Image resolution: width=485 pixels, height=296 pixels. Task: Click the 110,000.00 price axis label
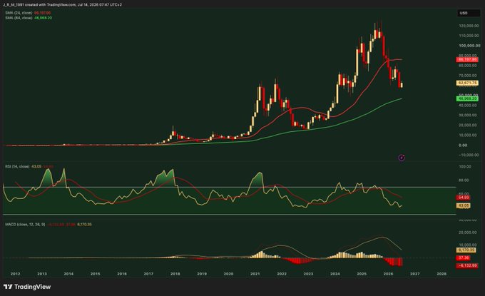469,36
